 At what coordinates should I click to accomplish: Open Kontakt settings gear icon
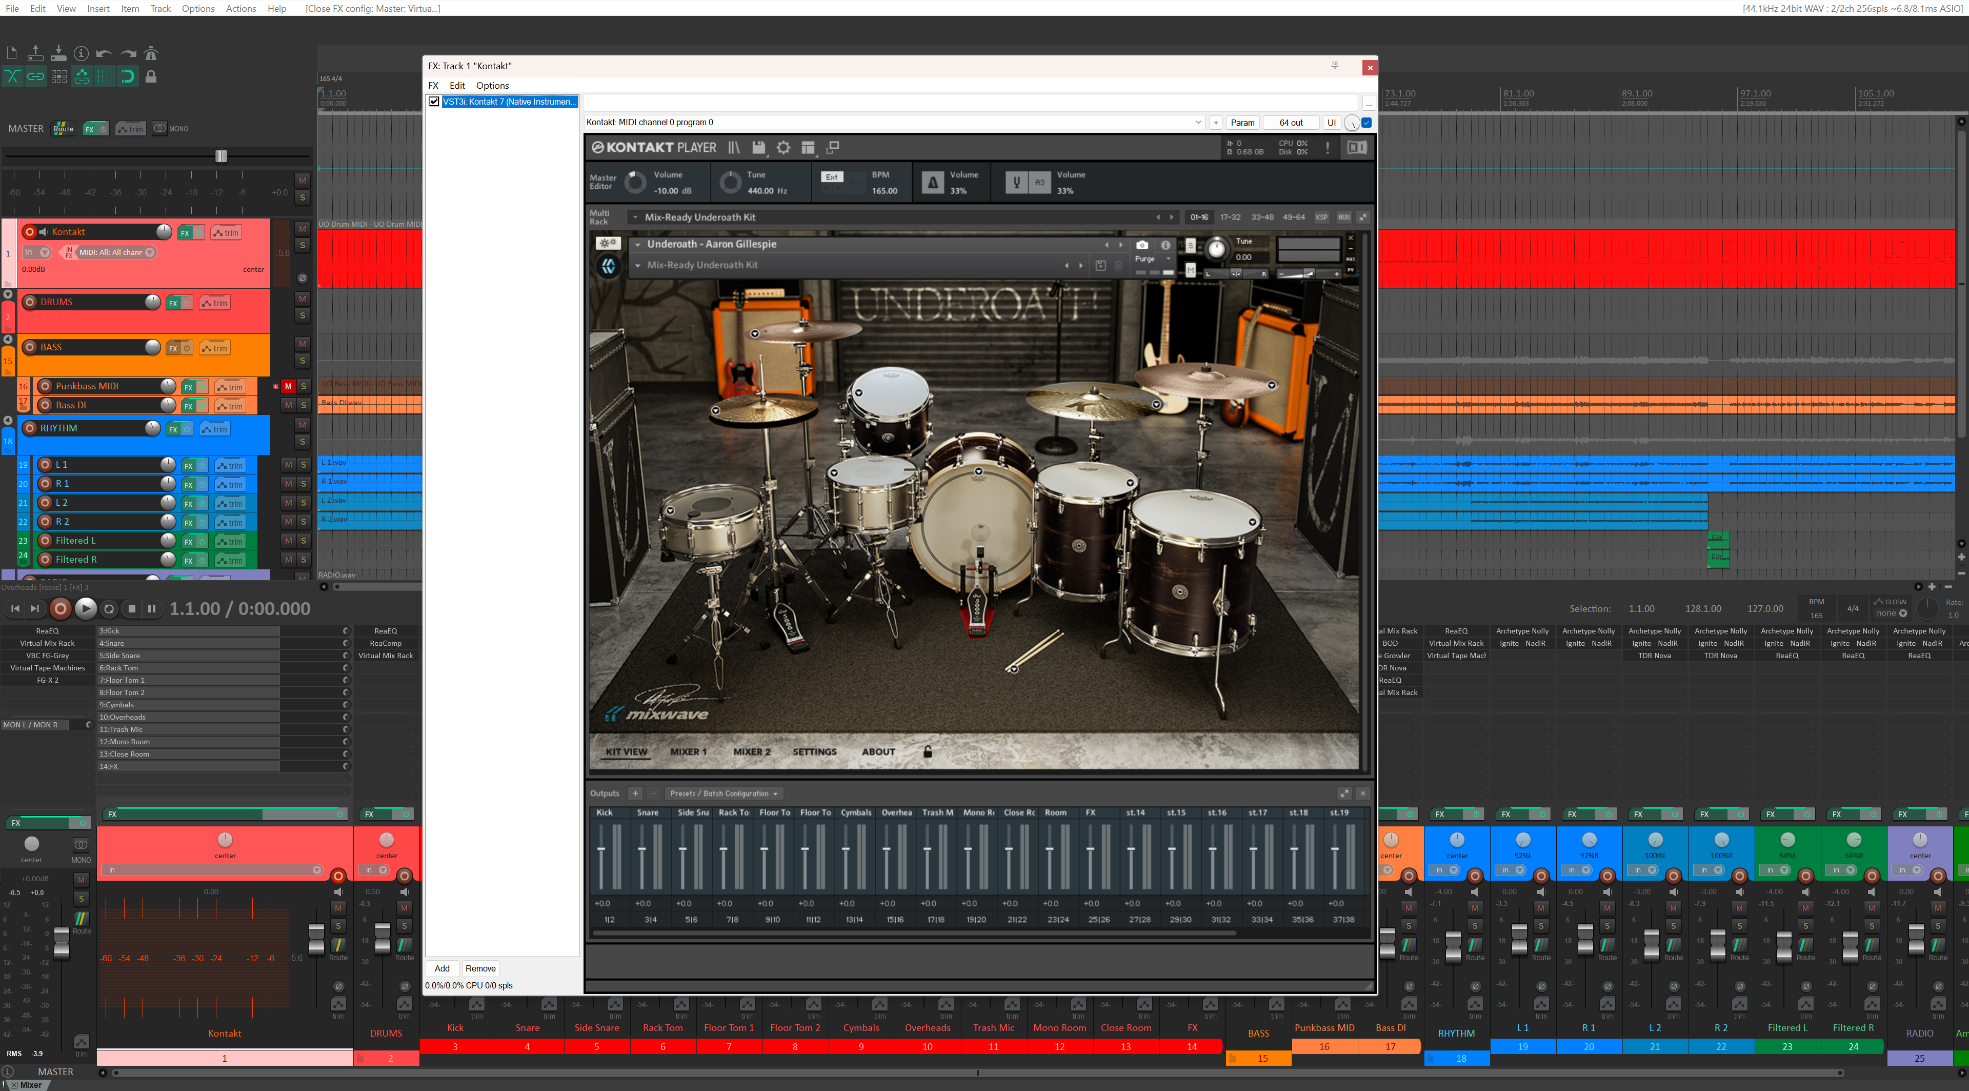[782, 148]
